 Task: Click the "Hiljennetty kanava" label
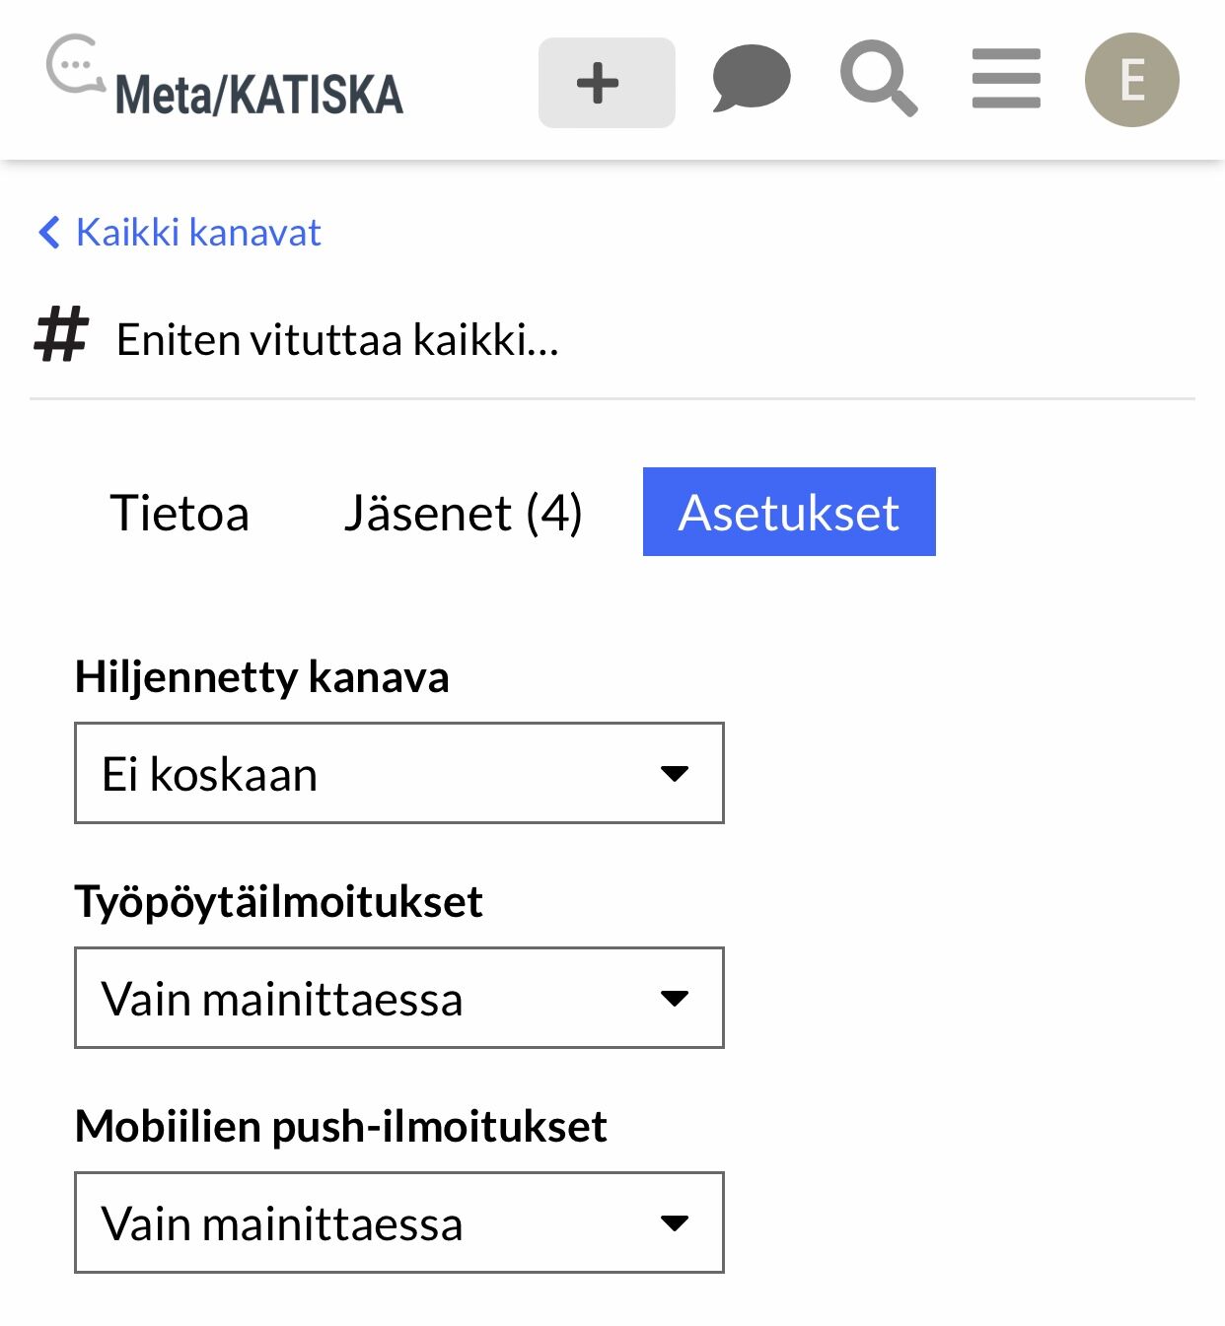tap(261, 677)
